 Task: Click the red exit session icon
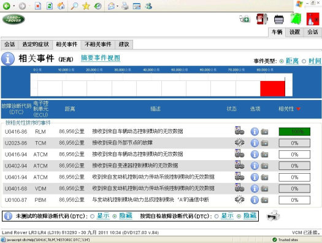click(x=313, y=19)
